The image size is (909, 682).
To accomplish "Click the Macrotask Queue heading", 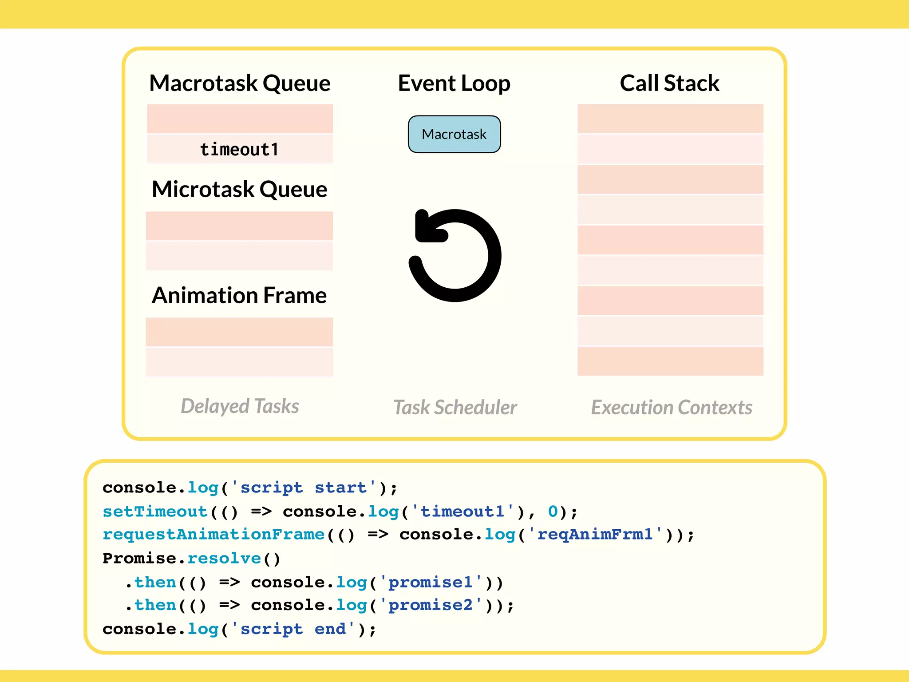I will pyautogui.click(x=240, y=83).
